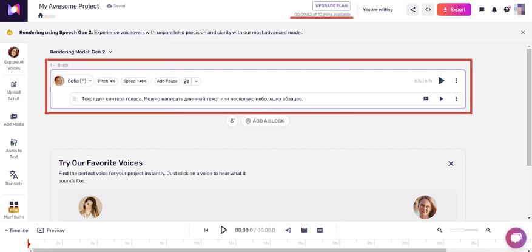Open the text row three-dot menu
This screenshot has width=532, height=252.
coord(456,99)
